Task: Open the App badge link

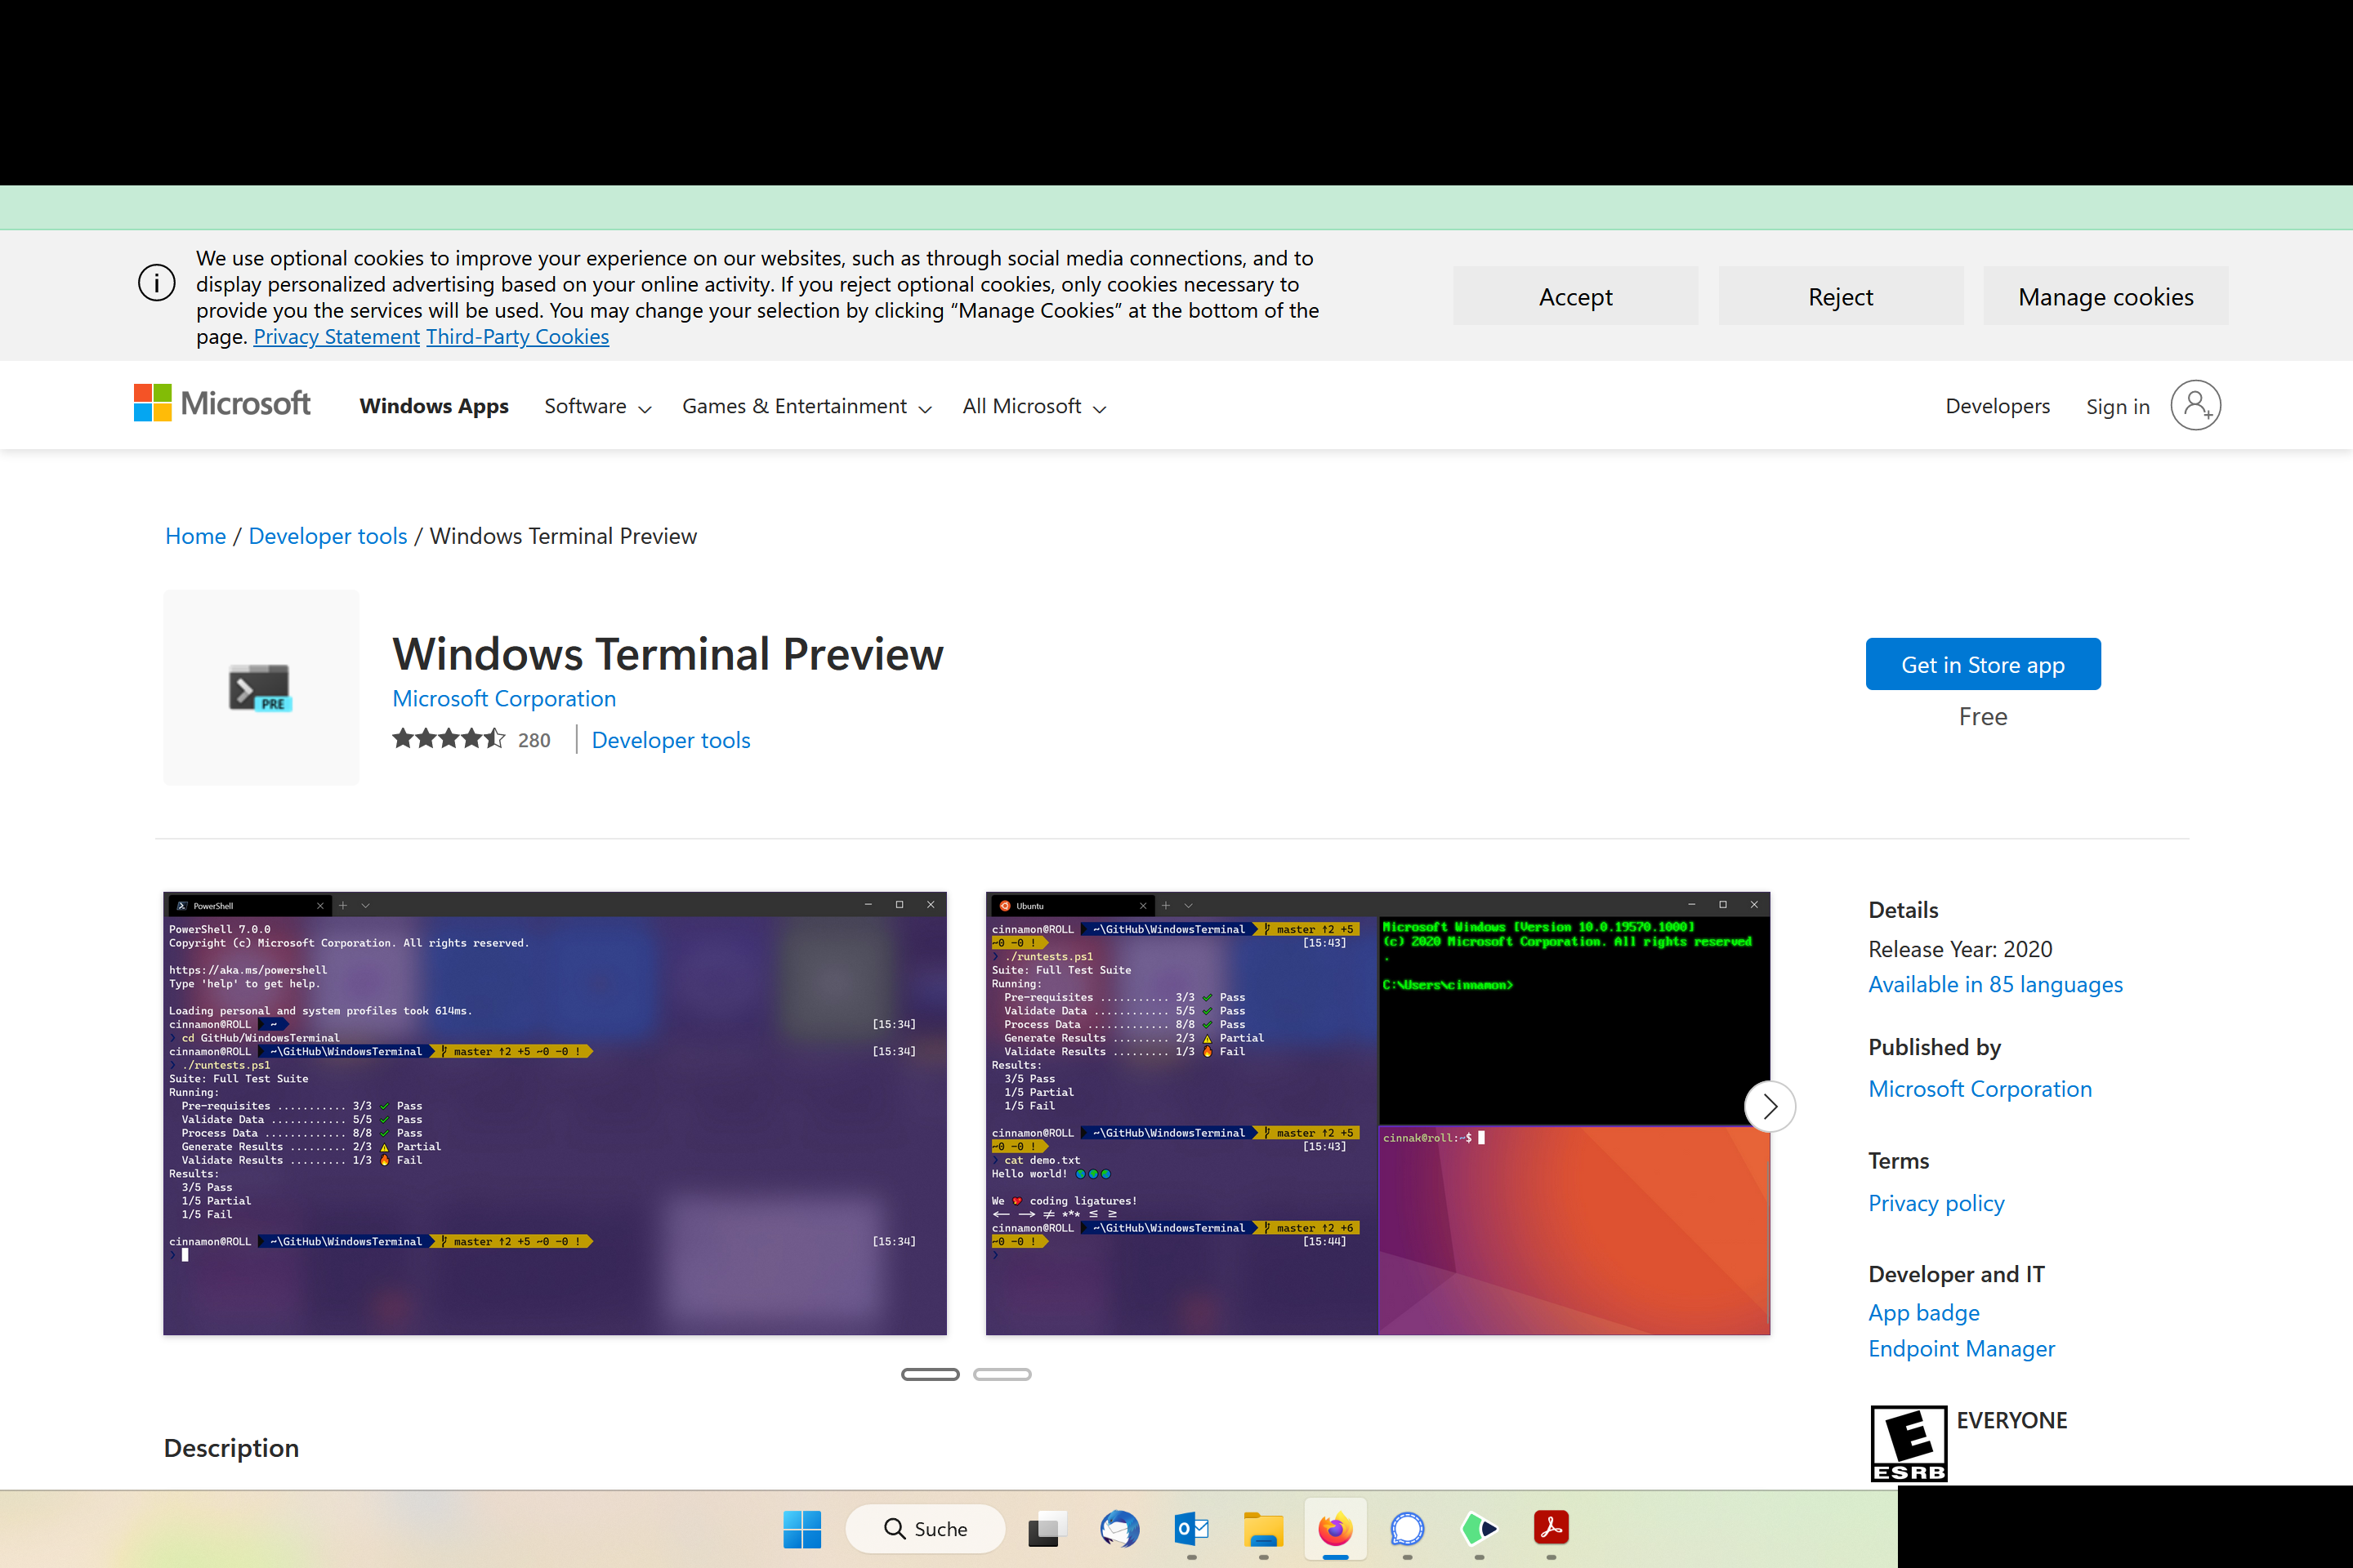Action: 1924,1312
